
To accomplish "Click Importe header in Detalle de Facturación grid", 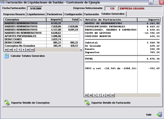I will click(149, 20).
